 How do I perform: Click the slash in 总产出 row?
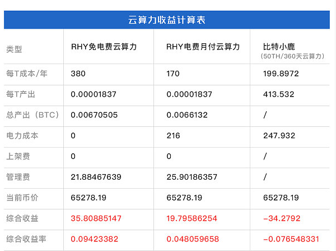pos(265,115)
